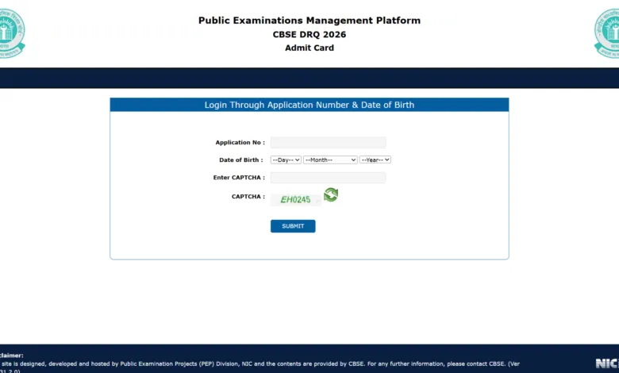Focus the Application No input field
The height and width of the screenshot is (373, 619).
[x=328, y=143]
